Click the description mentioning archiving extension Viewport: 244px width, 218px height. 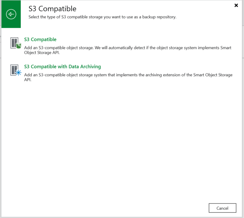[x=128, y=77]
